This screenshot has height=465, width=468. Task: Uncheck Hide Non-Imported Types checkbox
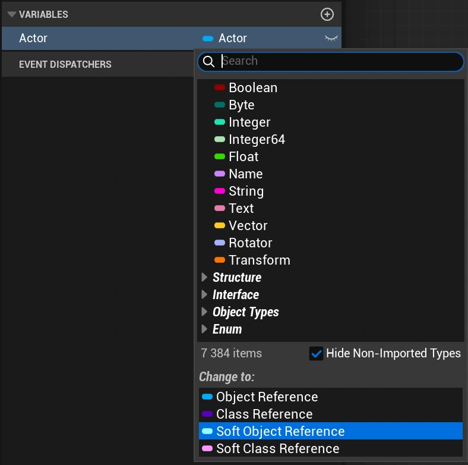click(316, 354)
